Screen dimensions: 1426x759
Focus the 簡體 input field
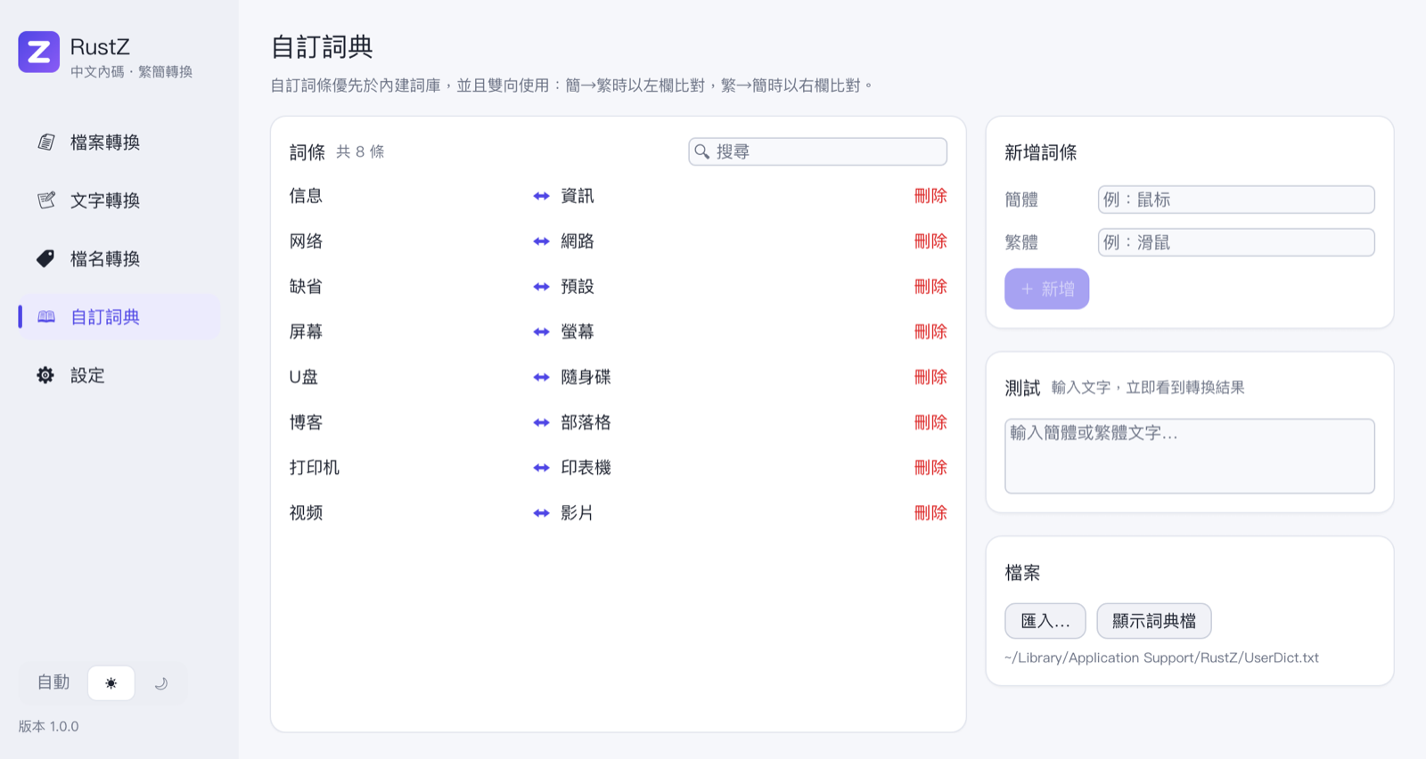click(1236, 200)
